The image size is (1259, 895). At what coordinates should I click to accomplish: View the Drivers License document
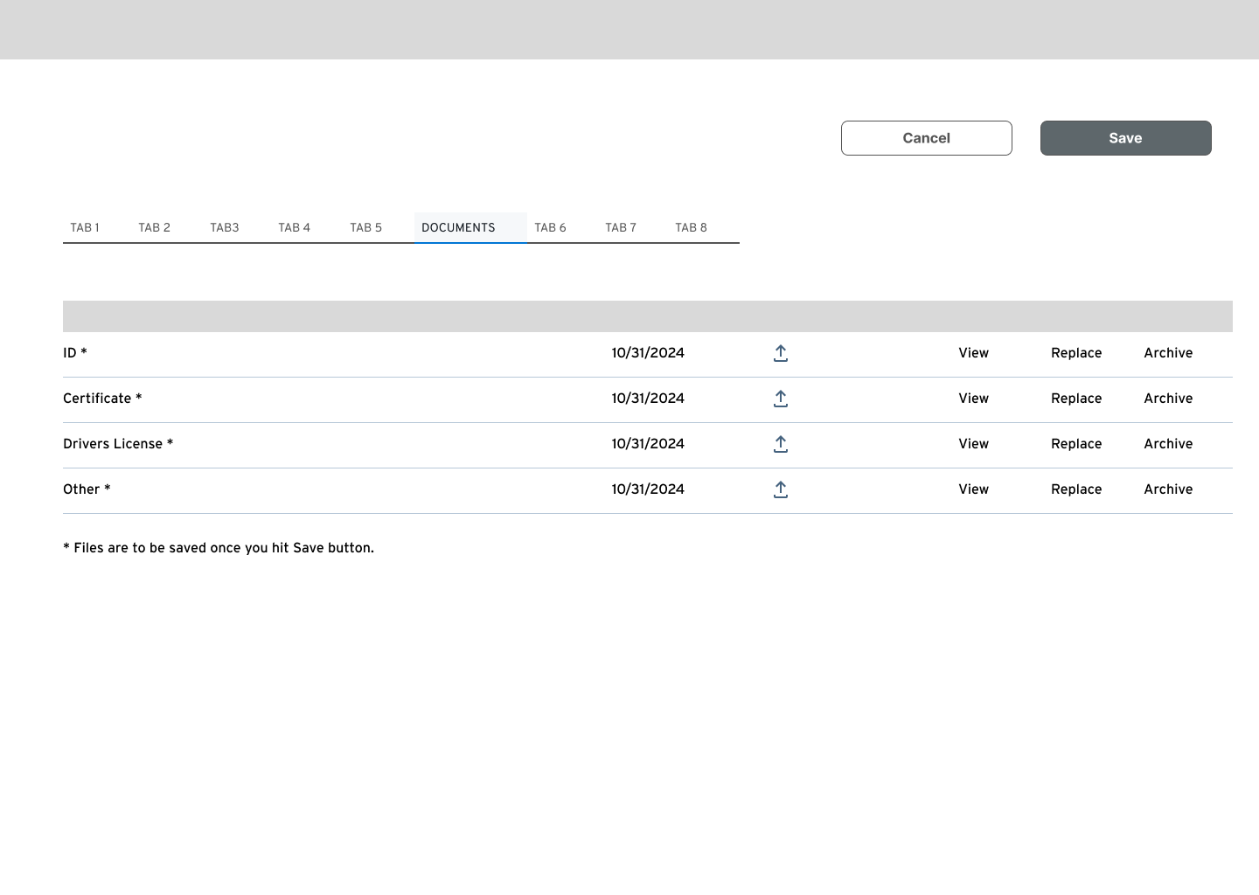974,444
